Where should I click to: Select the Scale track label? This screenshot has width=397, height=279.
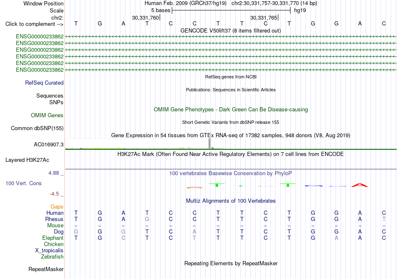(56, 10)
